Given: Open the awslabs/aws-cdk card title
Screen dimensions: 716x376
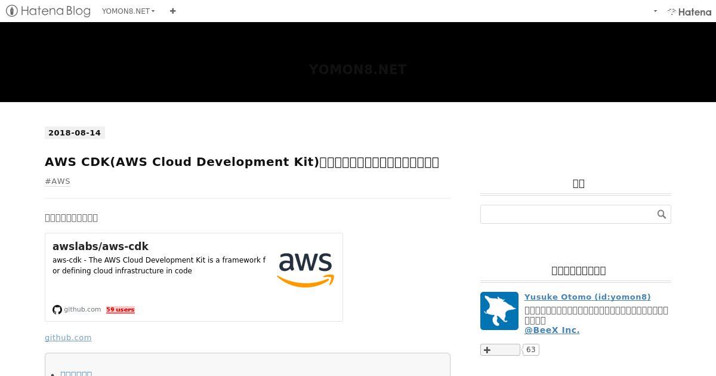Looking at the screenshot, I should click(x=100, y=246).
